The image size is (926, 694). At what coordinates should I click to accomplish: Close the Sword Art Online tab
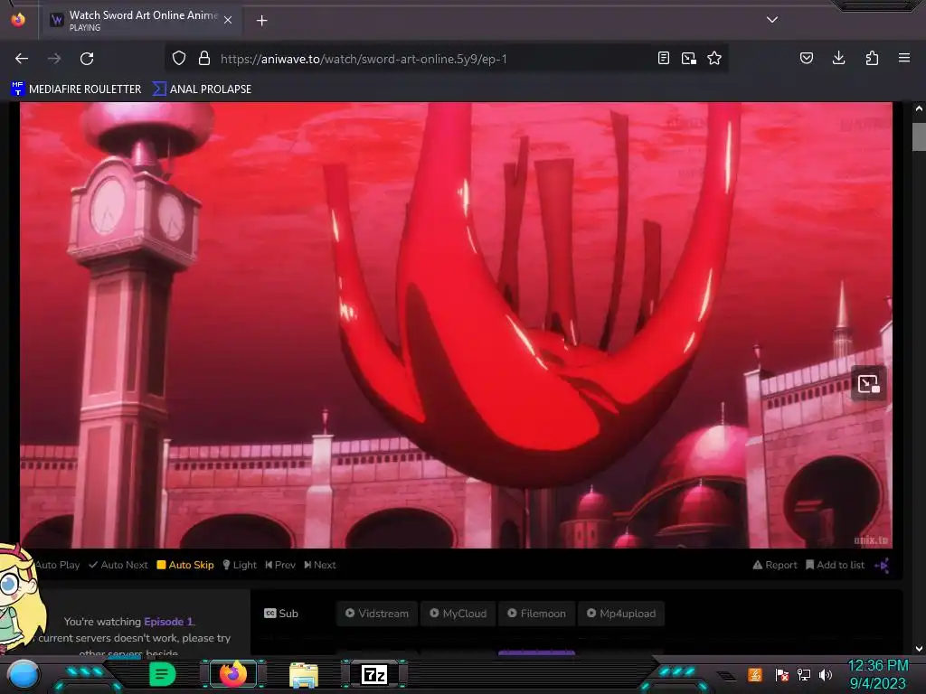(x=228, y=20)
